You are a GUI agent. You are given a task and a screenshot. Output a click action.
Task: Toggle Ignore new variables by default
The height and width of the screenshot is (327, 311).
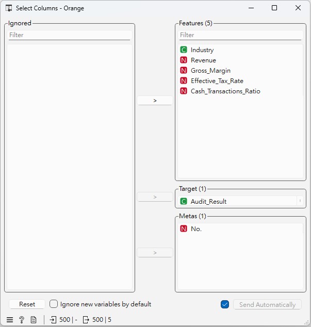point(54,304)
